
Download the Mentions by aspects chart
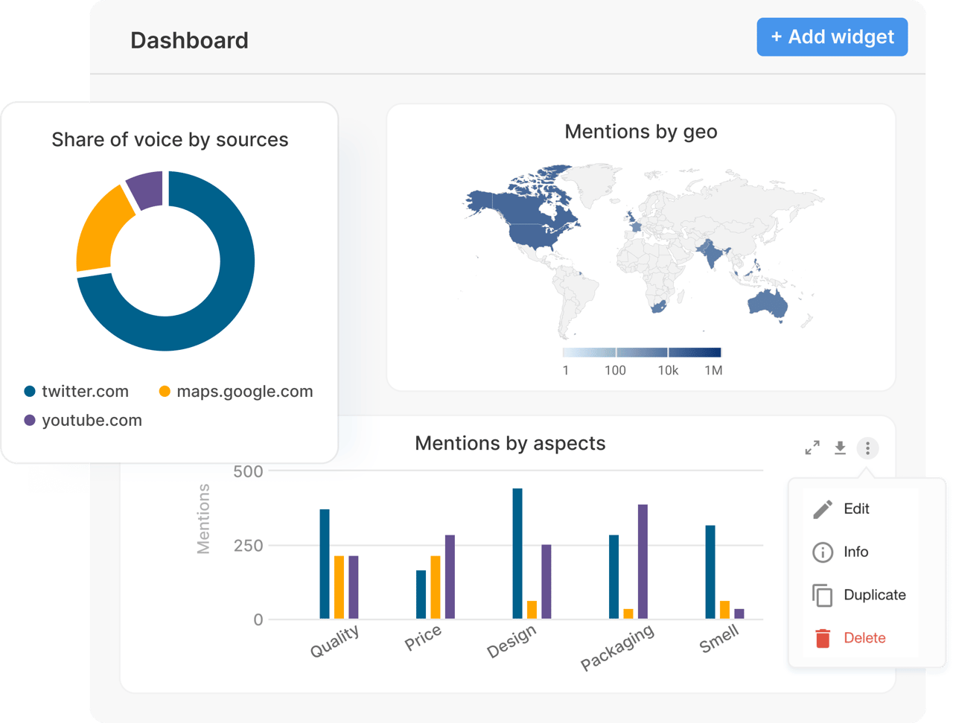point(840,448)
